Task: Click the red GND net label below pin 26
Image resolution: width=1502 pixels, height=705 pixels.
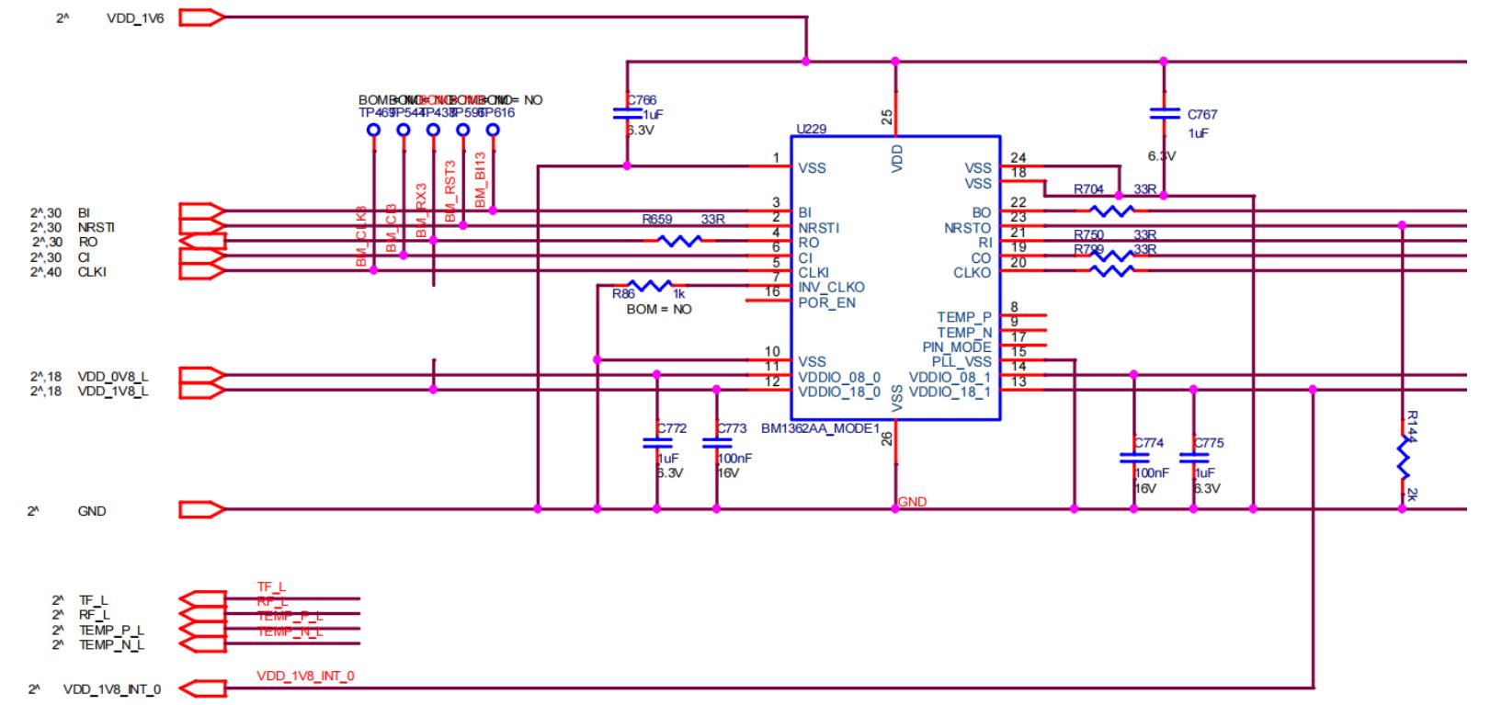Action: [913, 502]
